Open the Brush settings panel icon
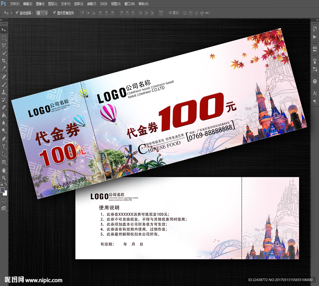 [x=315, y=61]
